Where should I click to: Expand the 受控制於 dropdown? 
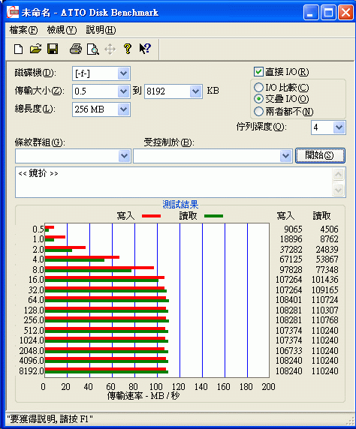286,156
